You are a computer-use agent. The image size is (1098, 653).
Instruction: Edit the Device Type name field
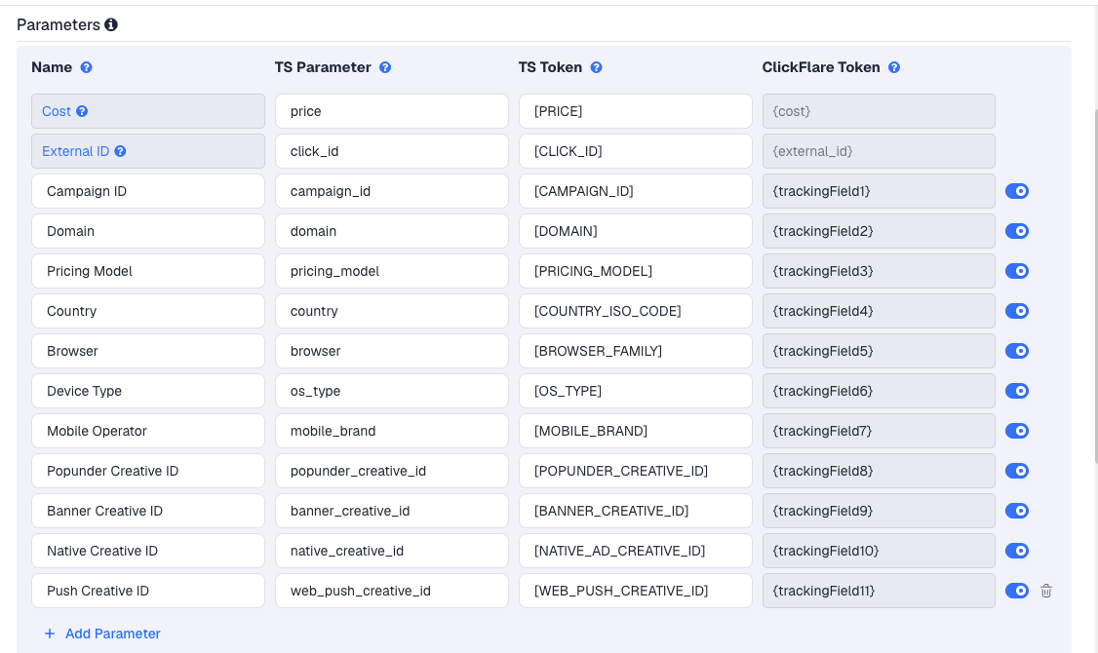(x=148, y=391)
